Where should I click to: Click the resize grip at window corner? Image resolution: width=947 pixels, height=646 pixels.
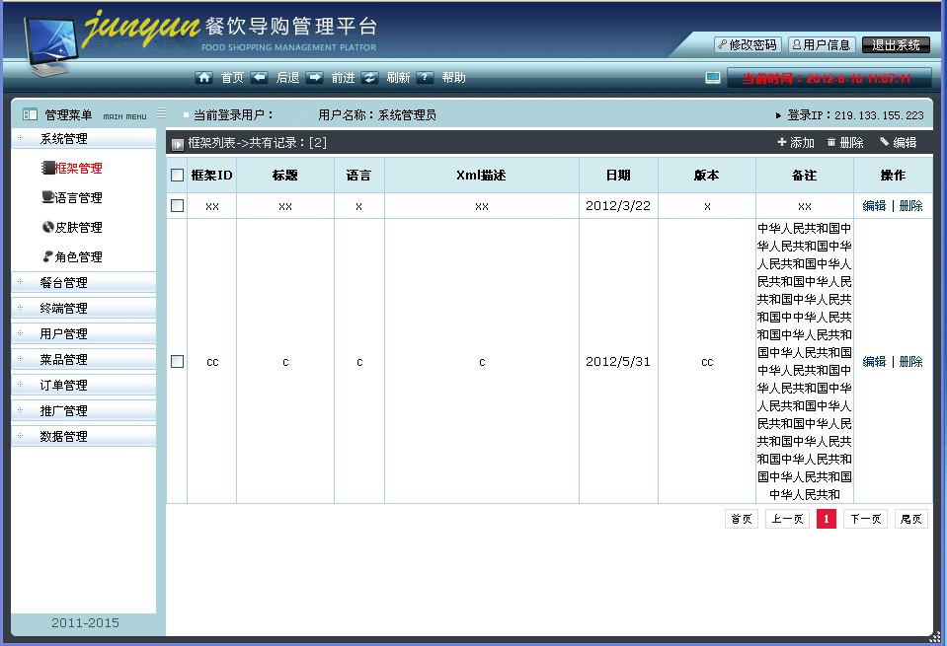935,637
